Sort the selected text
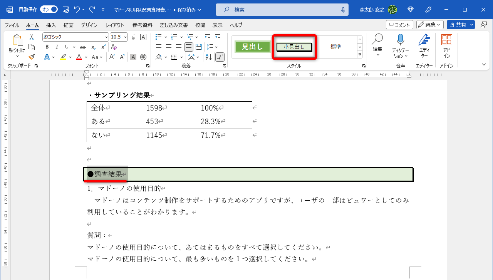 pos(209,57)
